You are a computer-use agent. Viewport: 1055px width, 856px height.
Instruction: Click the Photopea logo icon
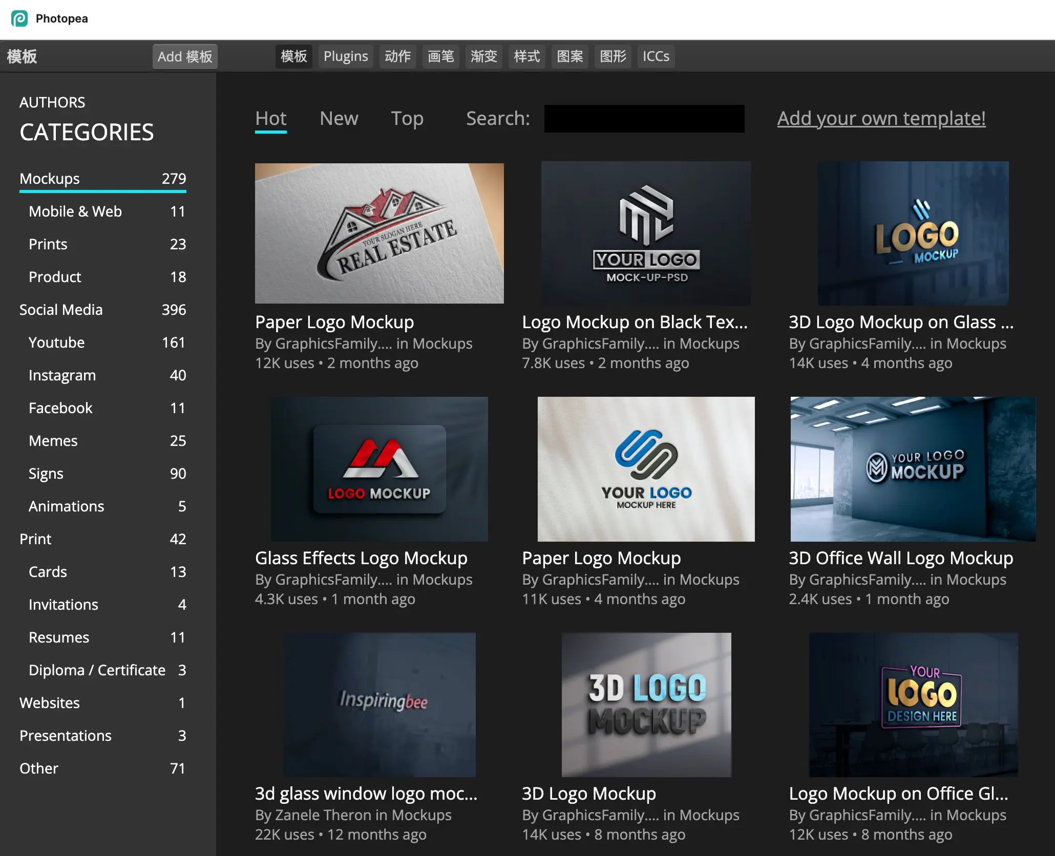(x=19, y=18)
